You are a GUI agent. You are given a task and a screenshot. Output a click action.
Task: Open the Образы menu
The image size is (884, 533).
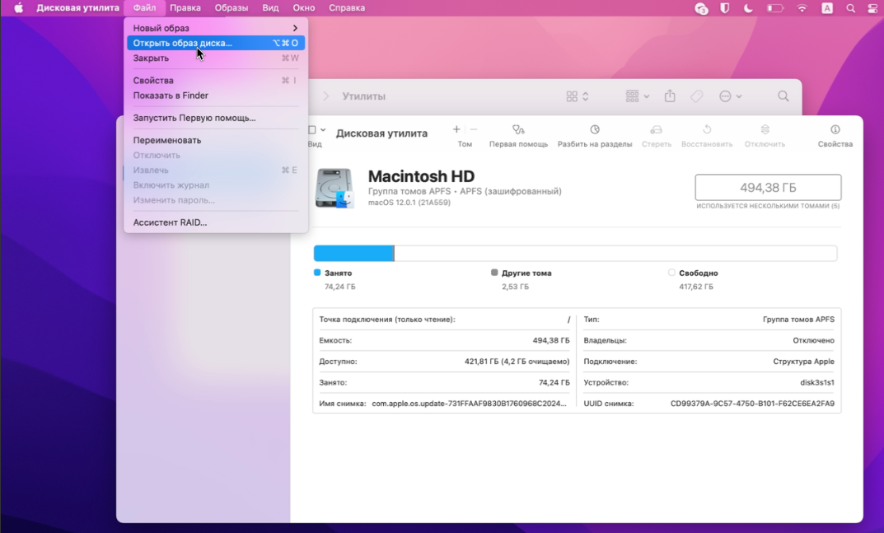click(232, 8)
